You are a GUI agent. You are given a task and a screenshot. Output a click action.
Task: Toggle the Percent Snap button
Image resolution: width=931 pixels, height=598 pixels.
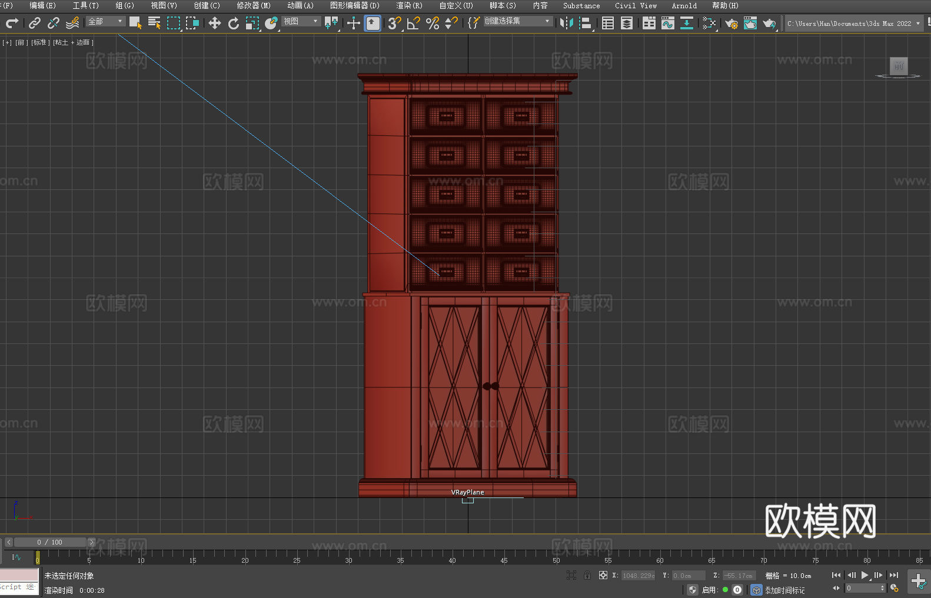coord(433,23)
